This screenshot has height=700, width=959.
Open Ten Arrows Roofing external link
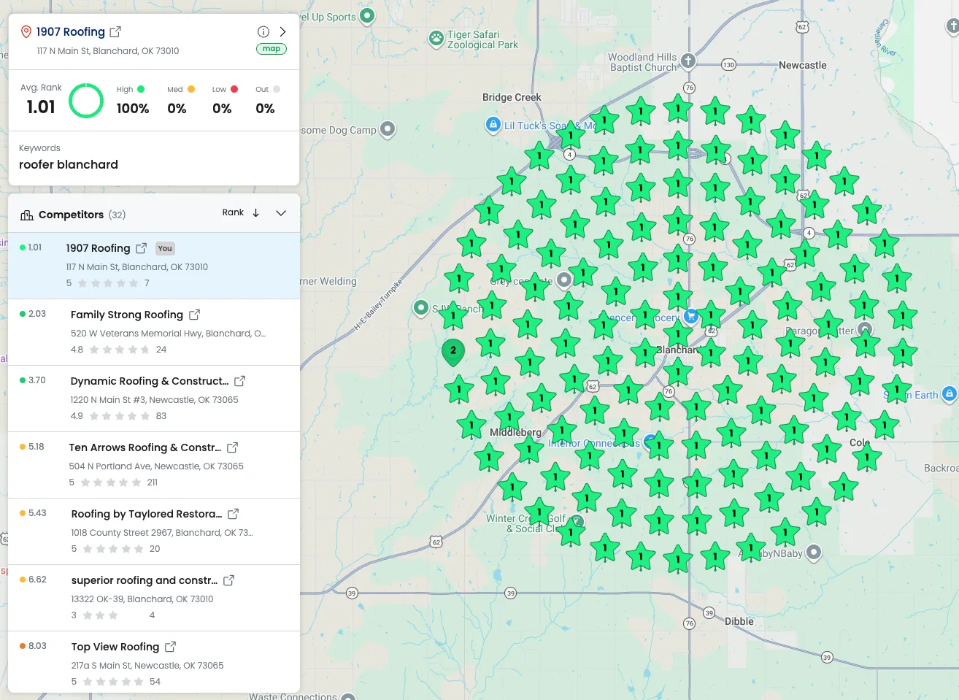click(232, 447)
